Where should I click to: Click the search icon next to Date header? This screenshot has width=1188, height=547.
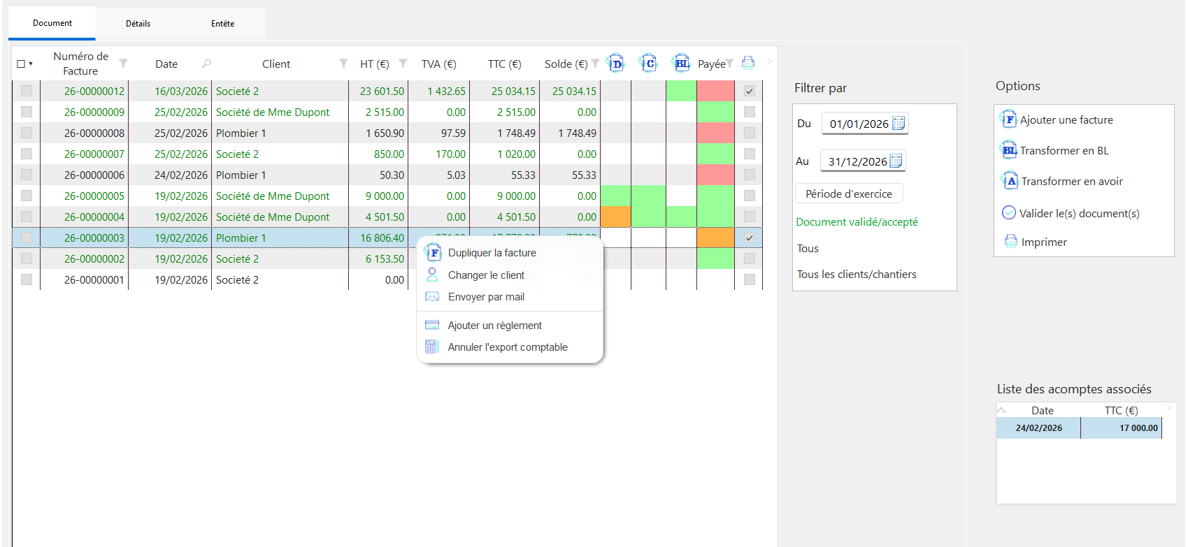click(x=206, y=64)
